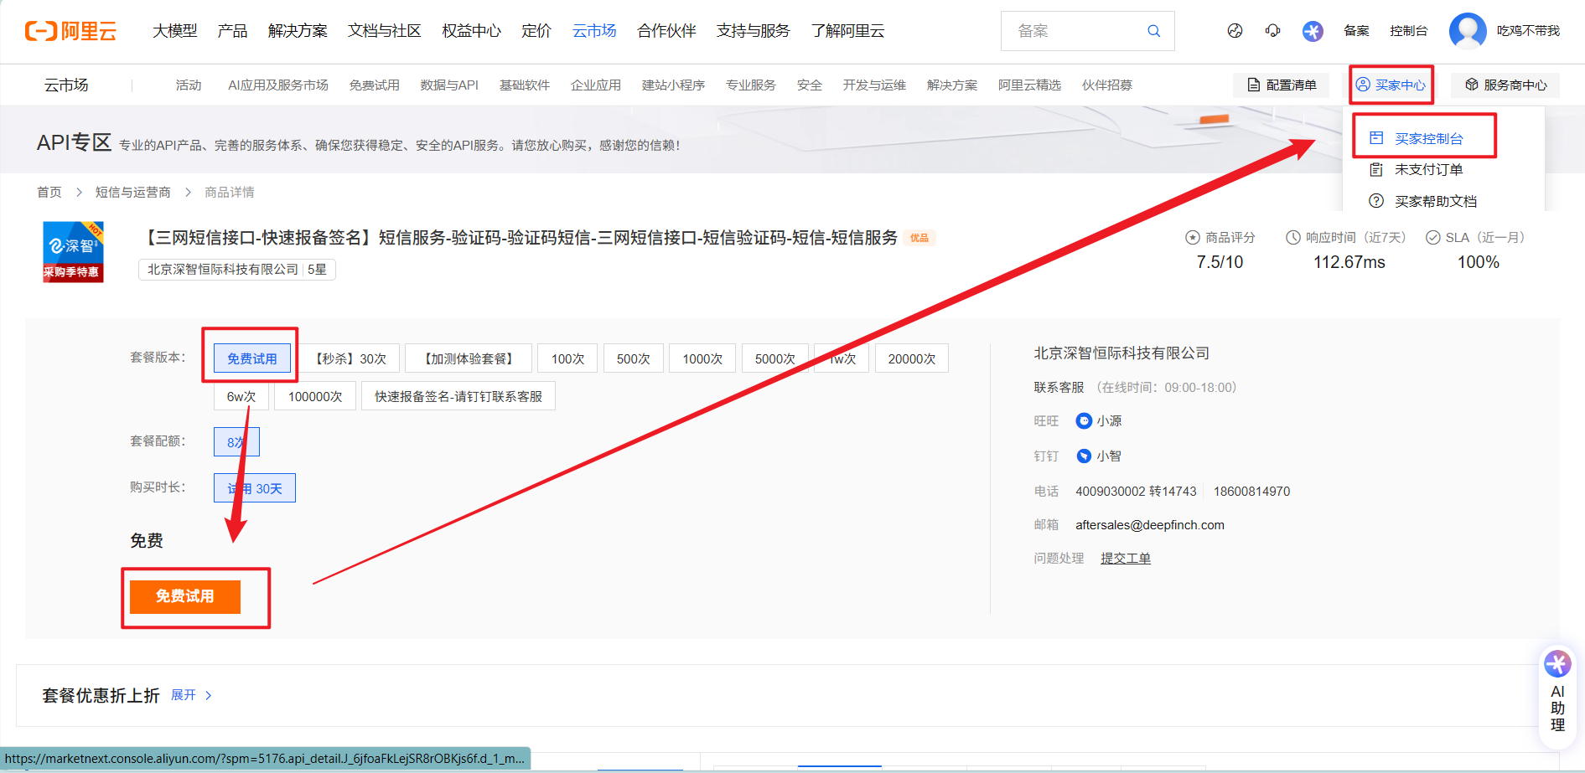Click the Aliyun logo

coord(70,31)
